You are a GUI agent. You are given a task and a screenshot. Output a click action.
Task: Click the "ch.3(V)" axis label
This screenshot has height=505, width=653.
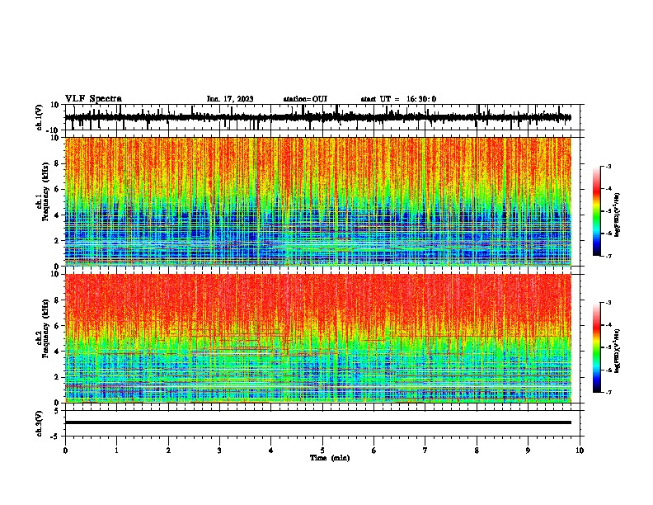pyautogui.click(x=39, y=424)
